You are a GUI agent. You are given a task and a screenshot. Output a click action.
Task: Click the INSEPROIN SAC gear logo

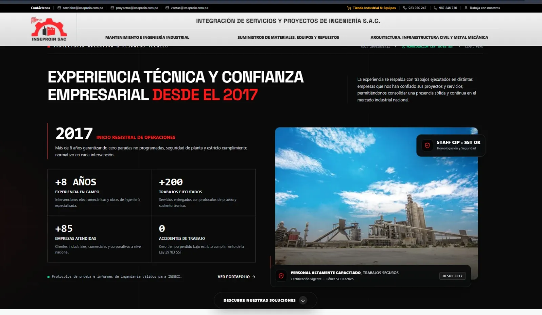(49, 29)
